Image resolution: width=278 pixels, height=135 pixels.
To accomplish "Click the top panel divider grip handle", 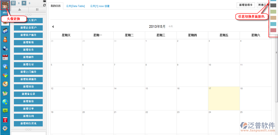I will 28,14.
